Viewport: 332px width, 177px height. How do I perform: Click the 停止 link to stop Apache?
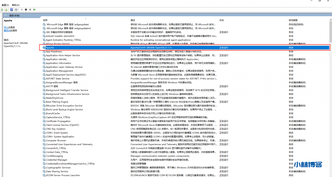click(x=6, y=28)
